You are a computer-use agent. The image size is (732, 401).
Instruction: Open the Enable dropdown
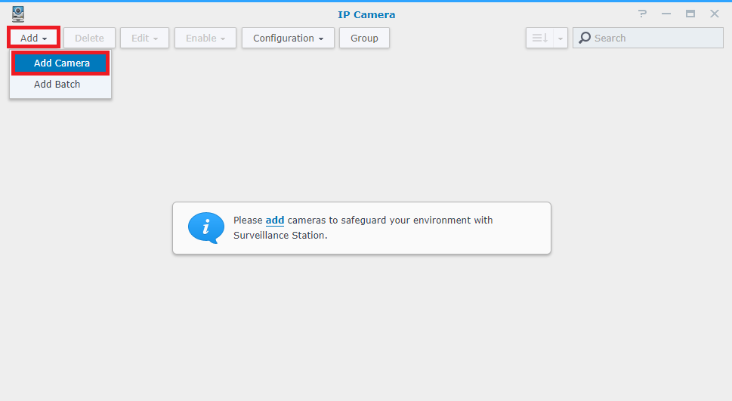point(205,38)
